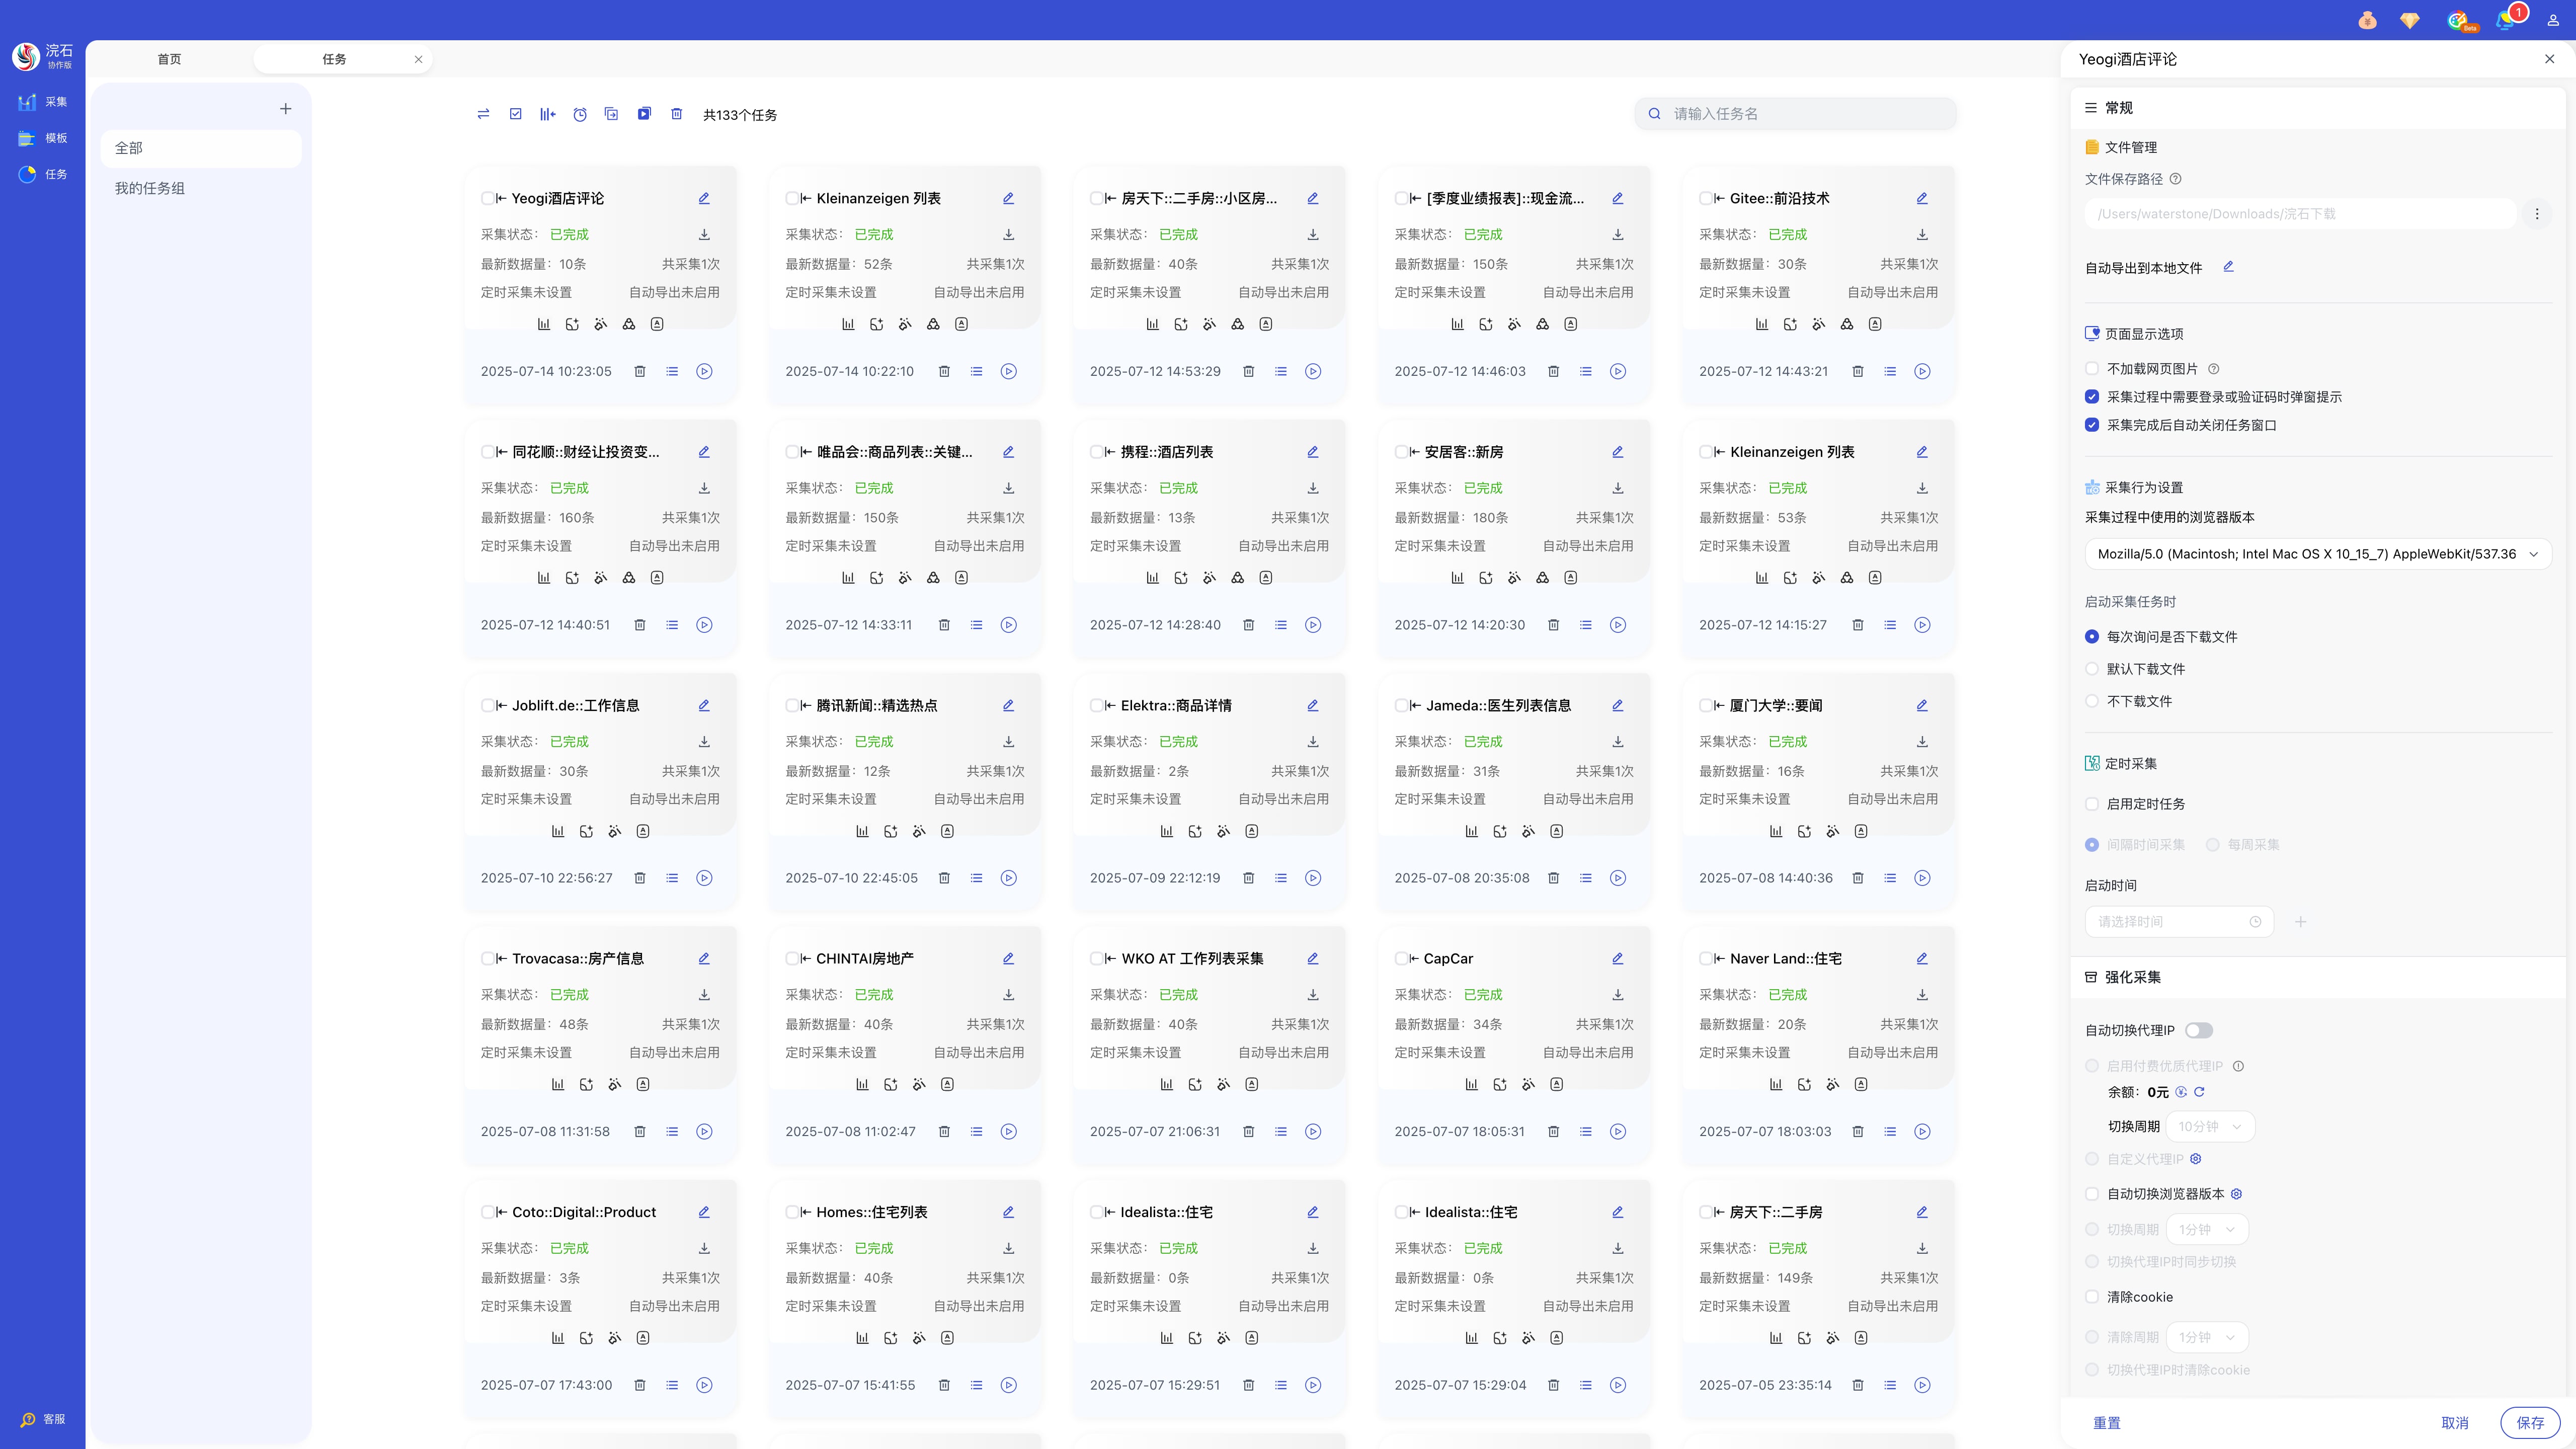Click the 保存 button
This screenshot has height=1449, width=2576.
[2529, 1422]
